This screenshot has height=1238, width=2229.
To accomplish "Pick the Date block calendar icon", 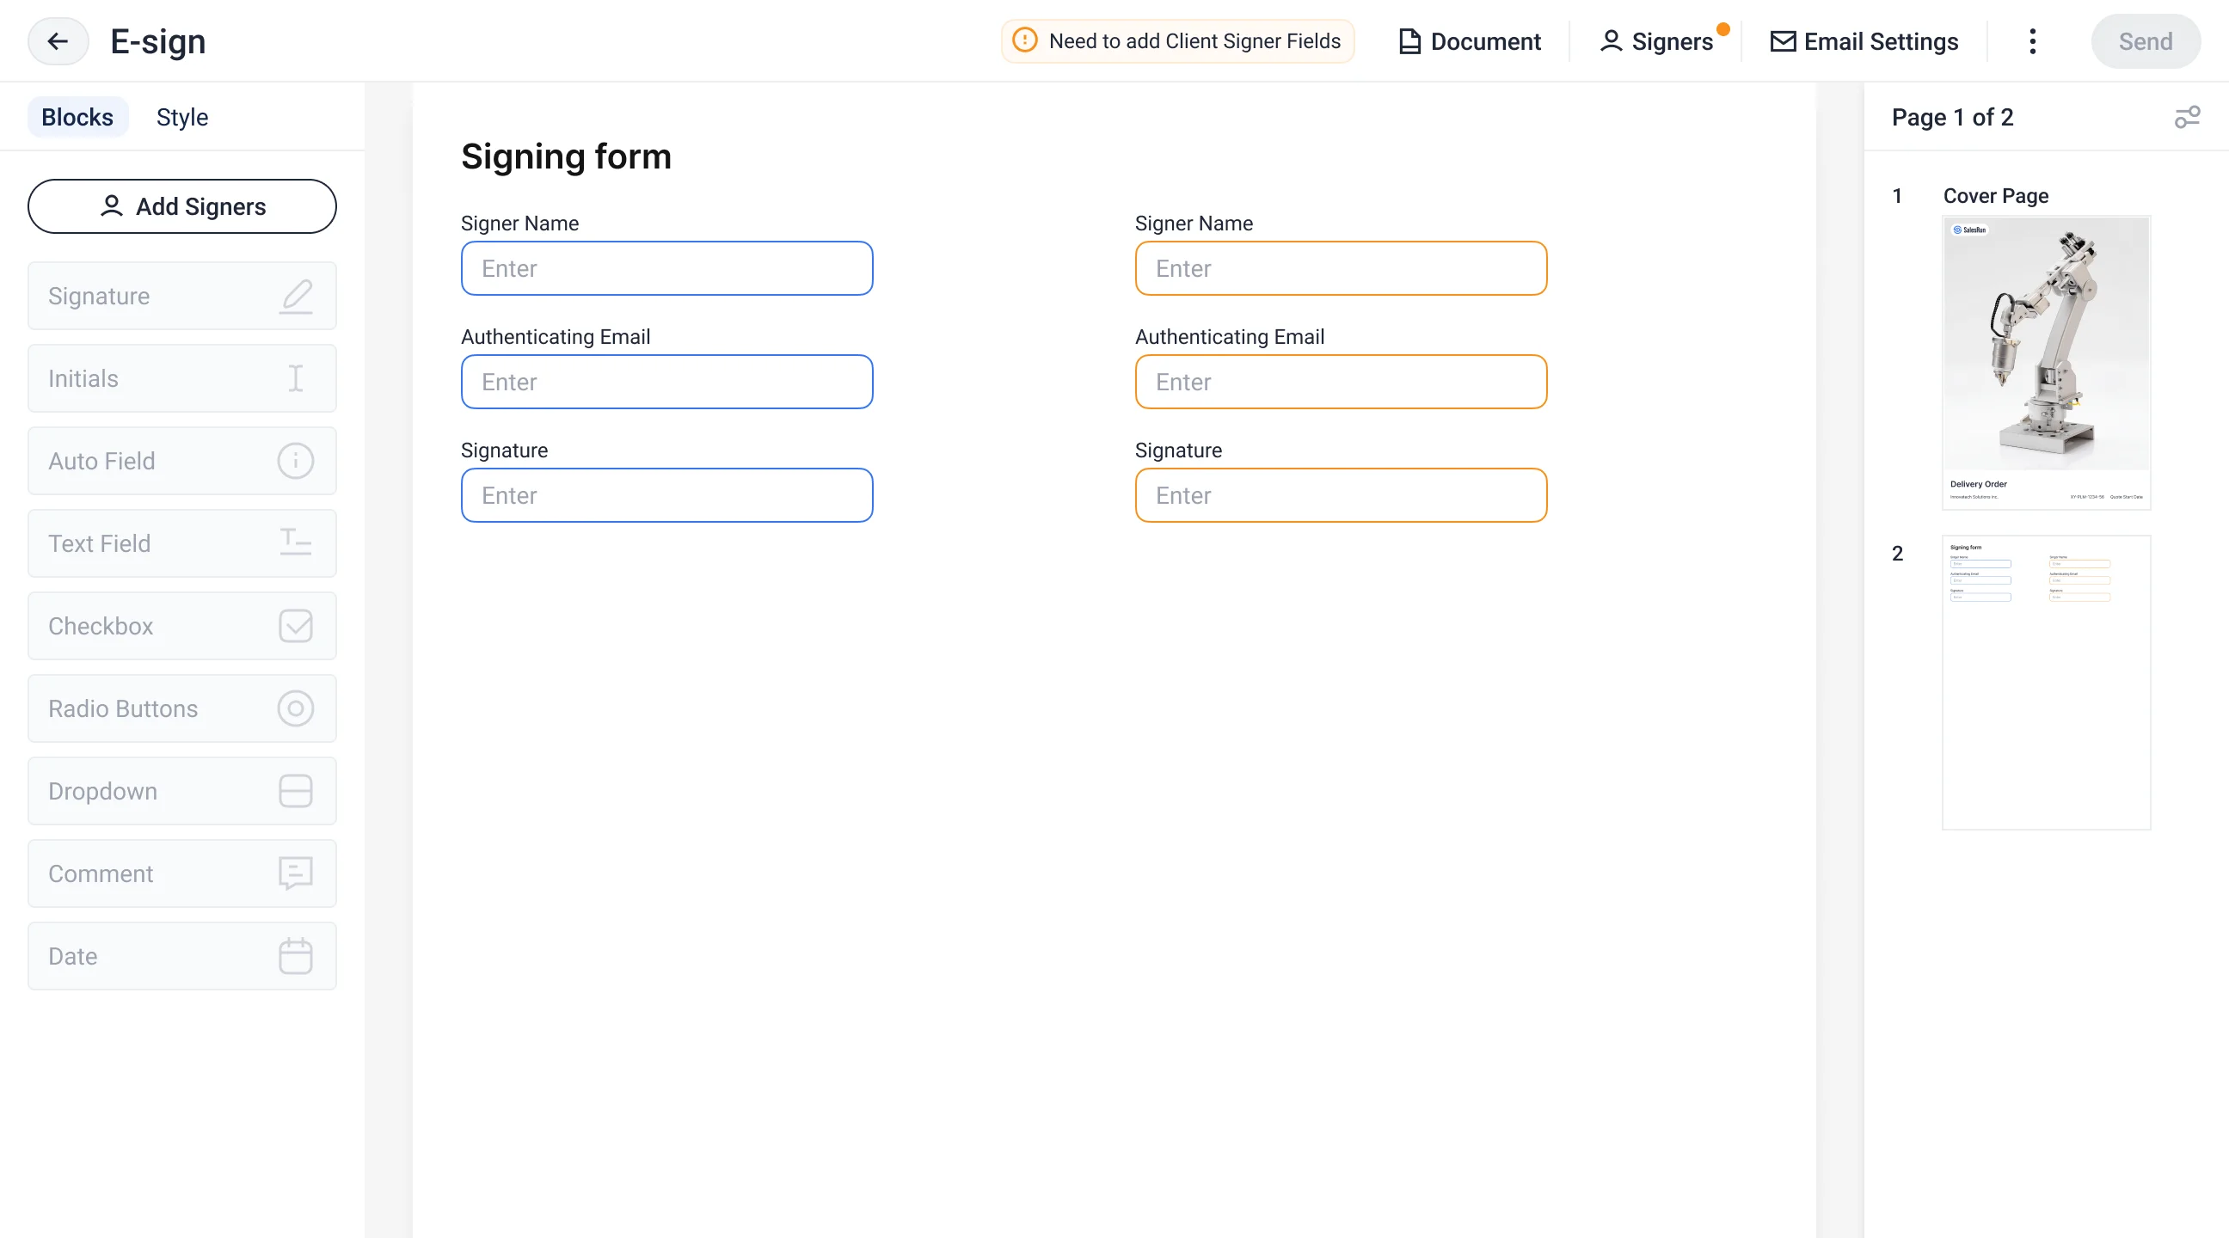I will (x=295, y=956).
